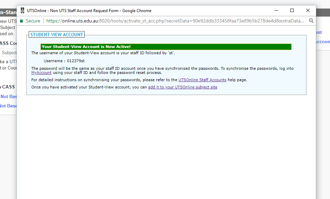Click the partially visible 'Accoun' link on the right
Image resolution: width=330 pixels, height=199 pixels.
point(323,41)
